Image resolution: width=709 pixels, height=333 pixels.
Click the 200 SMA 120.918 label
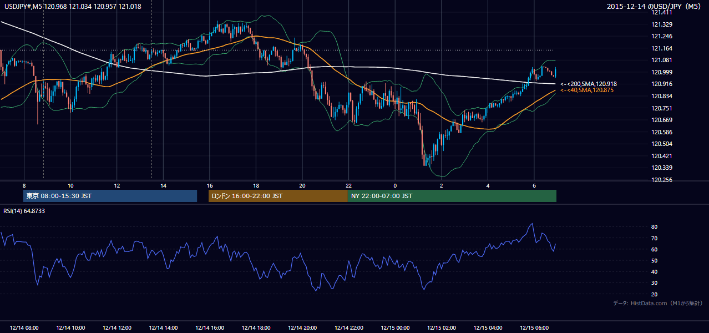click(588, 84)
